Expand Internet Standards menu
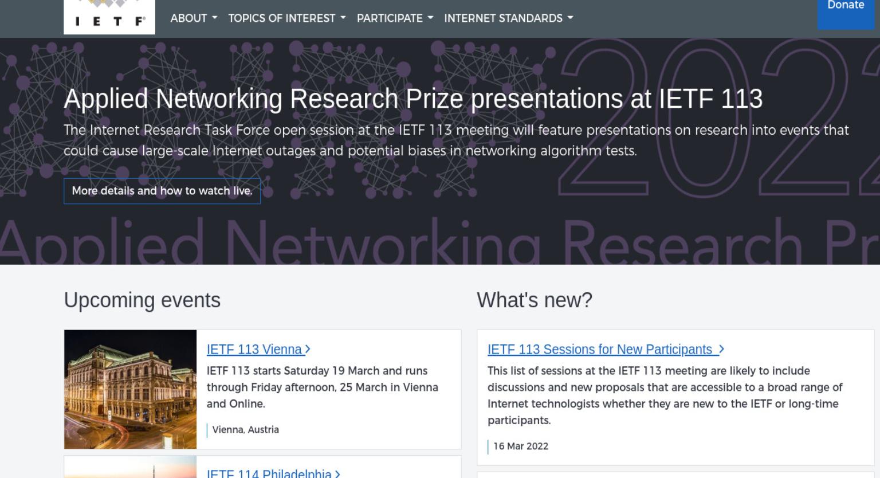 click(x=509, y=18)
